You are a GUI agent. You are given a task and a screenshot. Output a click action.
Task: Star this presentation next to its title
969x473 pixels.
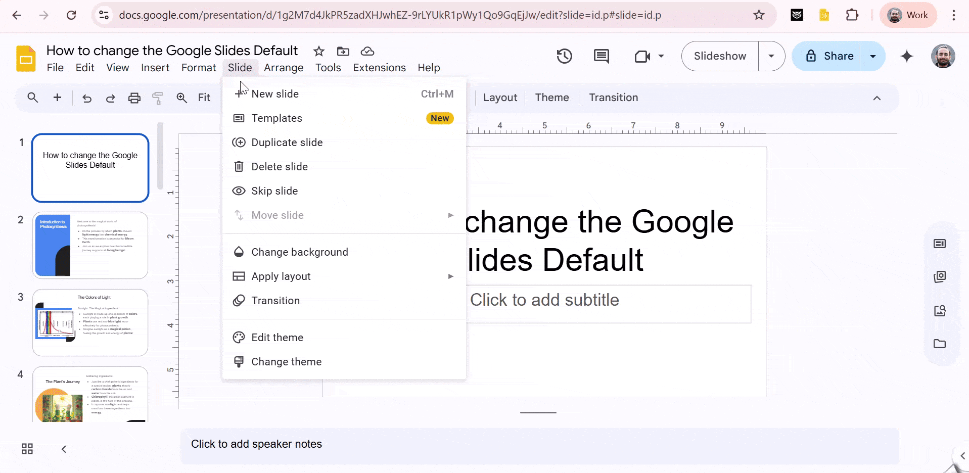click(x=318, y=51)
